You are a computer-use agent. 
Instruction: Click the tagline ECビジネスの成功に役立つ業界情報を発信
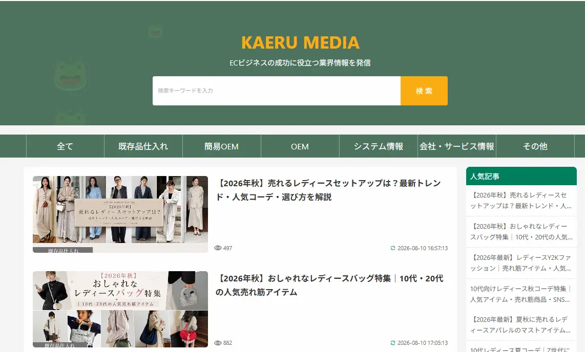coord(300,63)
